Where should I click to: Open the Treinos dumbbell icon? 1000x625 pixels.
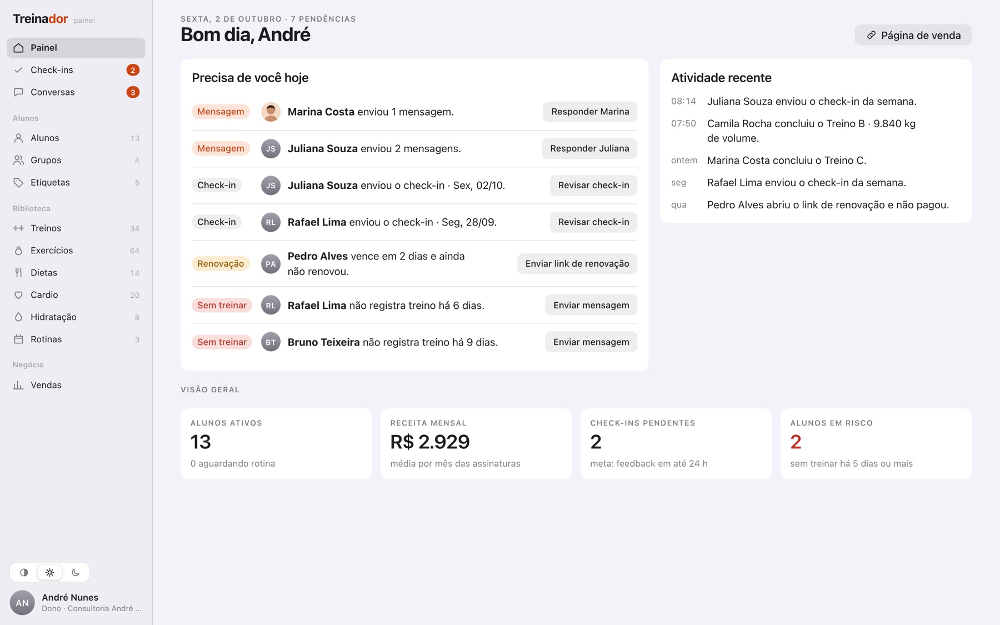click(18, 228)
